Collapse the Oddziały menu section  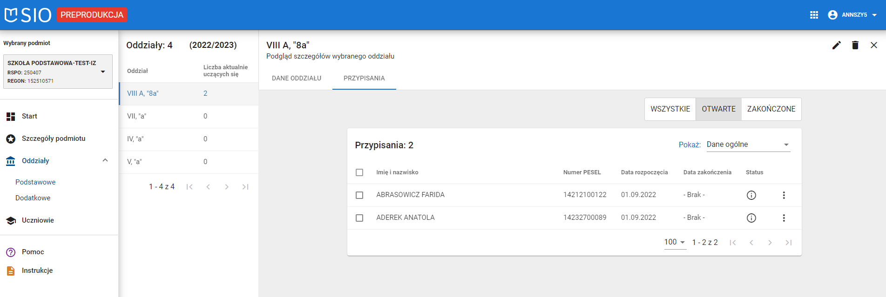click(105, 161)
